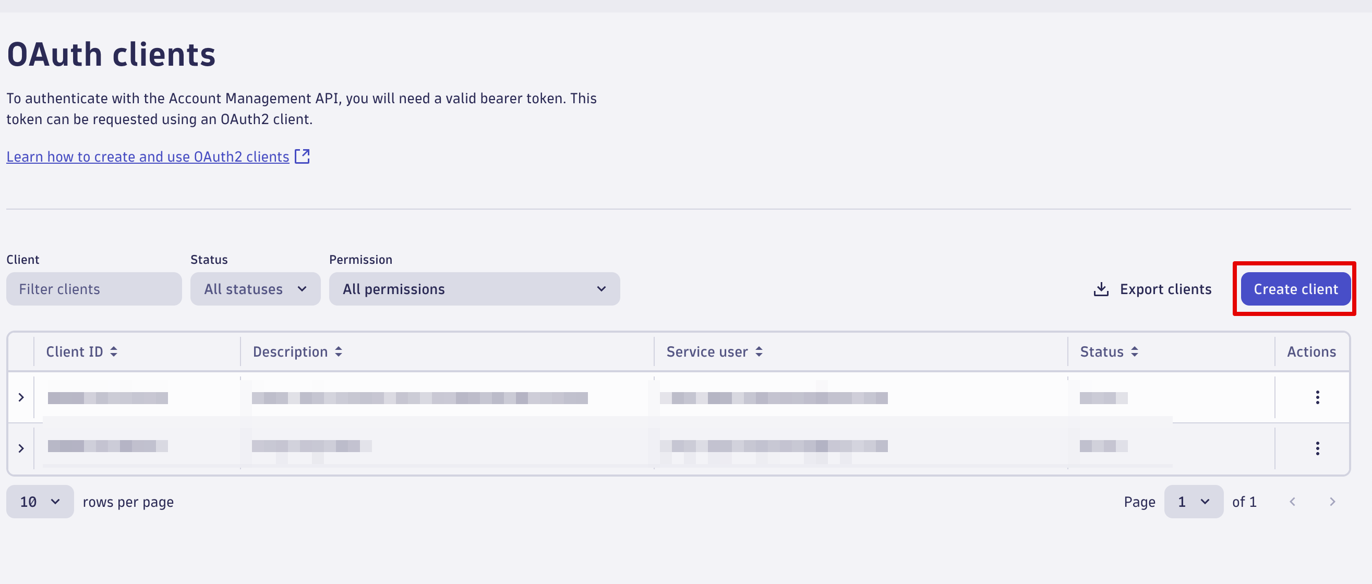Expand the second client row
Viewport: 1372px width, 584px height.
point(21,448)
